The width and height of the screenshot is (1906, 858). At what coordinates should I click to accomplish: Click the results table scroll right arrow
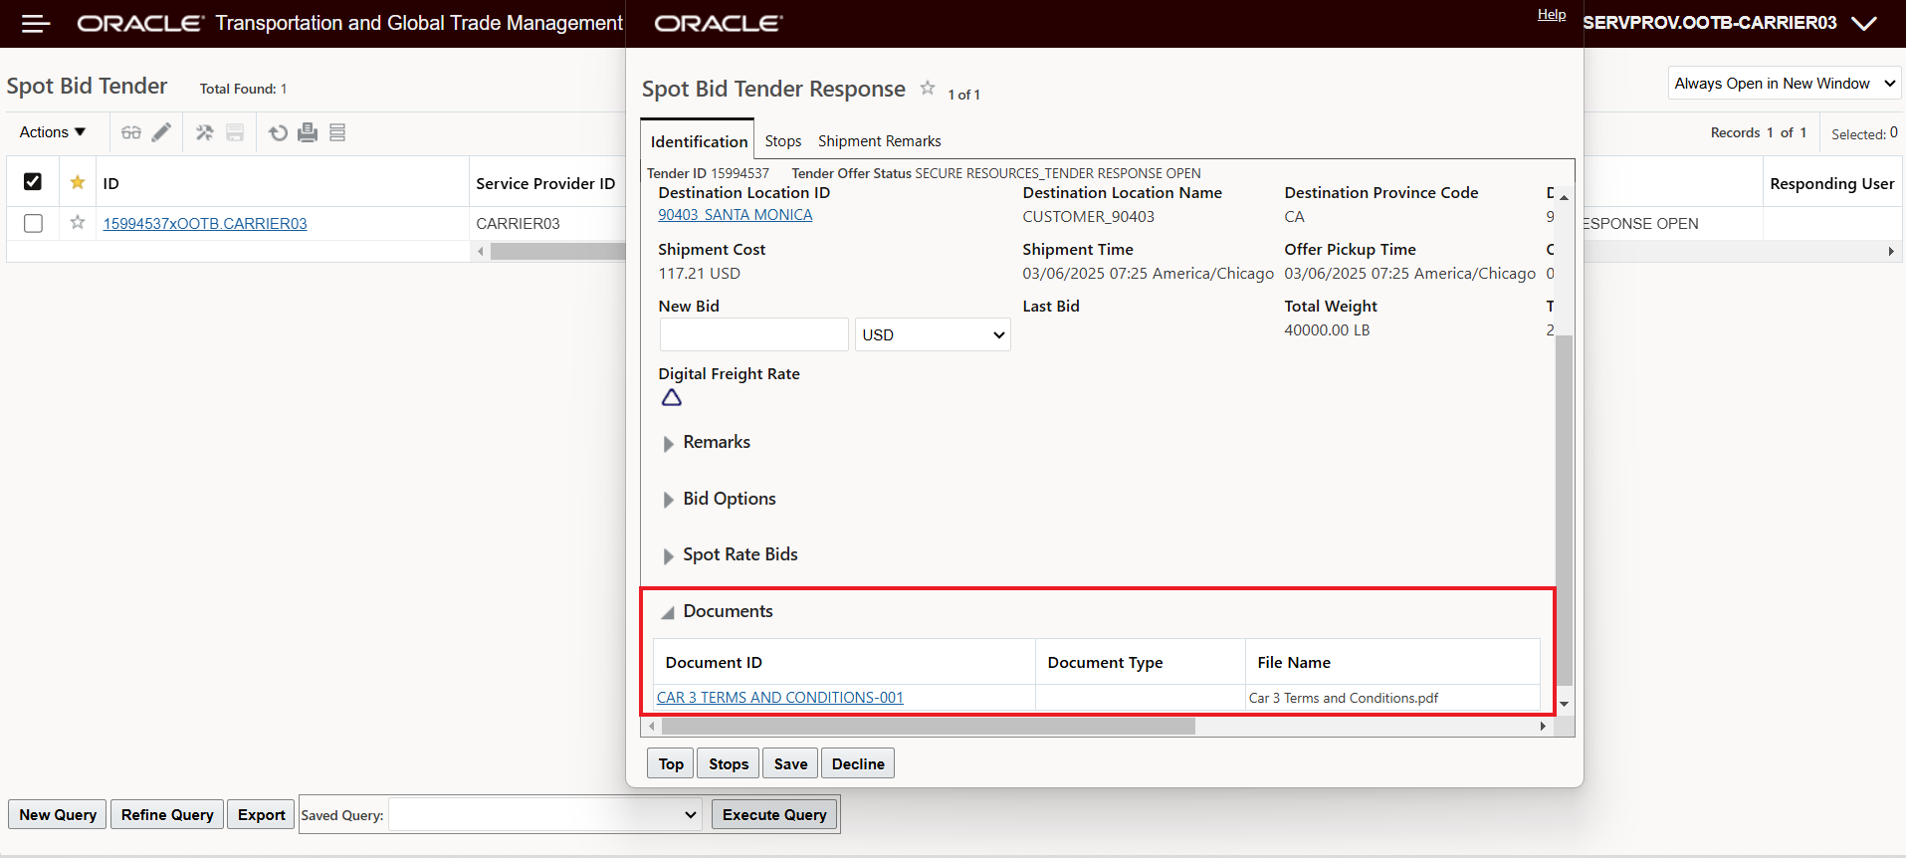click(x=1891, y=252)
